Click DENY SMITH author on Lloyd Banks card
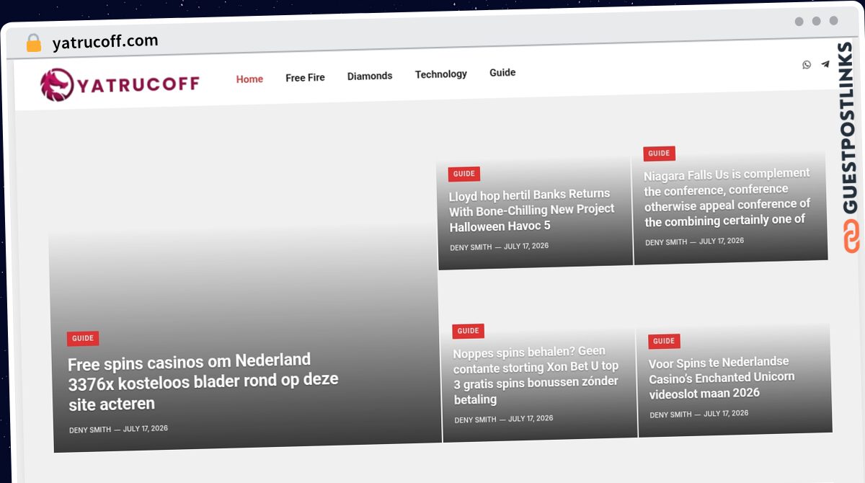This screenshot has height=483, width=865. 471,247
